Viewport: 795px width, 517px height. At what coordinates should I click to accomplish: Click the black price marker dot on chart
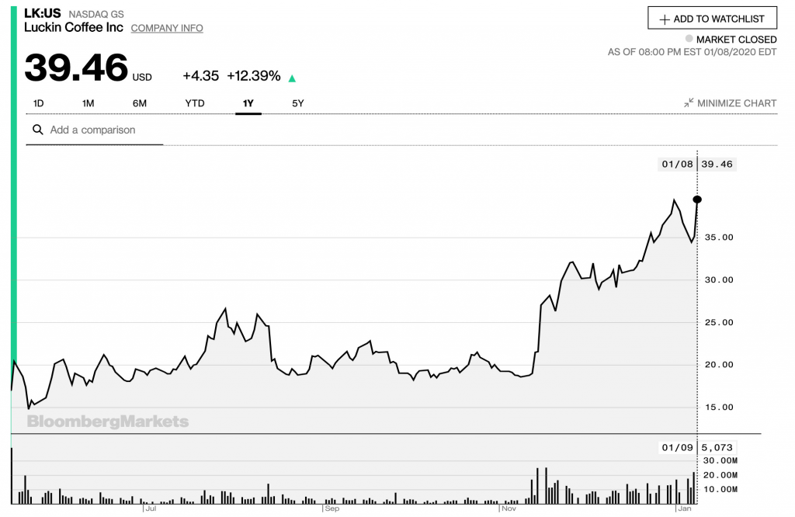click(697, 200)
